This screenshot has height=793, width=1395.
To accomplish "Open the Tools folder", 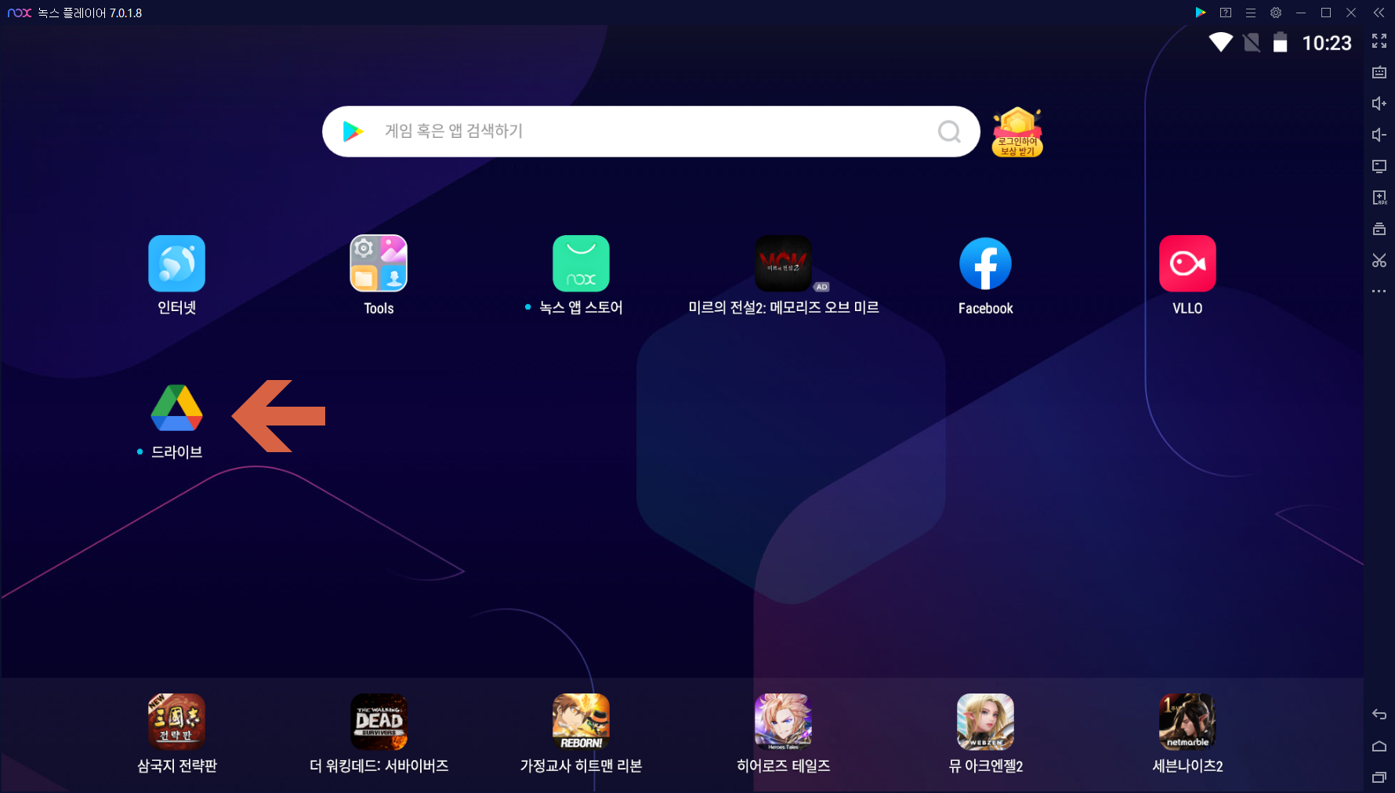I will click(x=379, y=264).
